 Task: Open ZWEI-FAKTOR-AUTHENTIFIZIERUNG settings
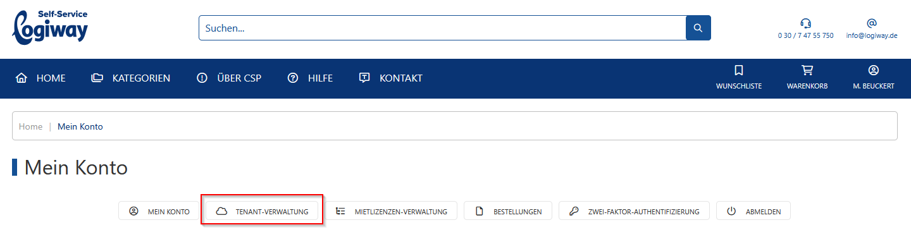[x=634, y=211]
